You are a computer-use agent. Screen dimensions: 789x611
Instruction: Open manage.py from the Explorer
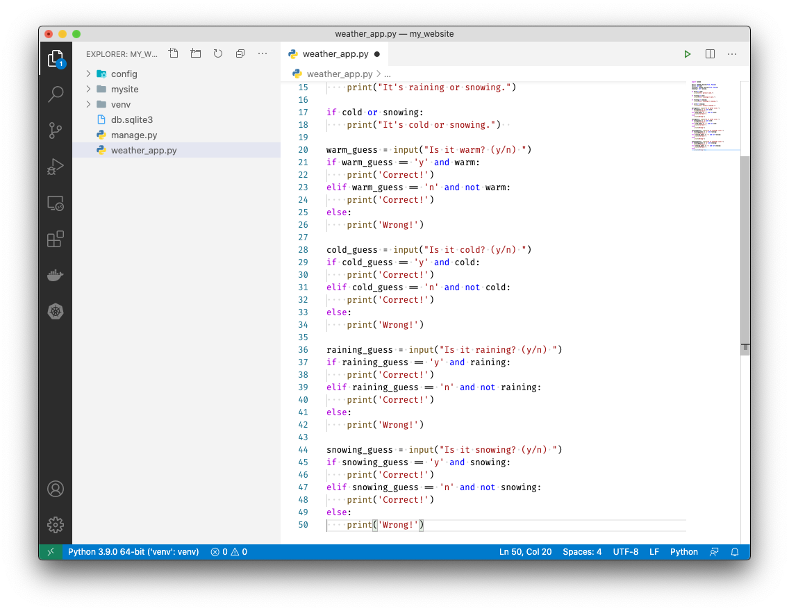coord(133,135)
